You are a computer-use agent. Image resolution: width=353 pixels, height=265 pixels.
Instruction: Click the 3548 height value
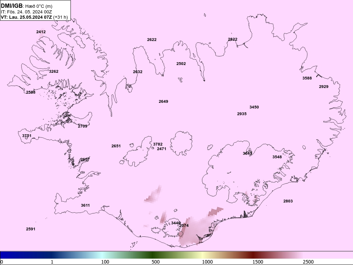(x=277, y=157)
